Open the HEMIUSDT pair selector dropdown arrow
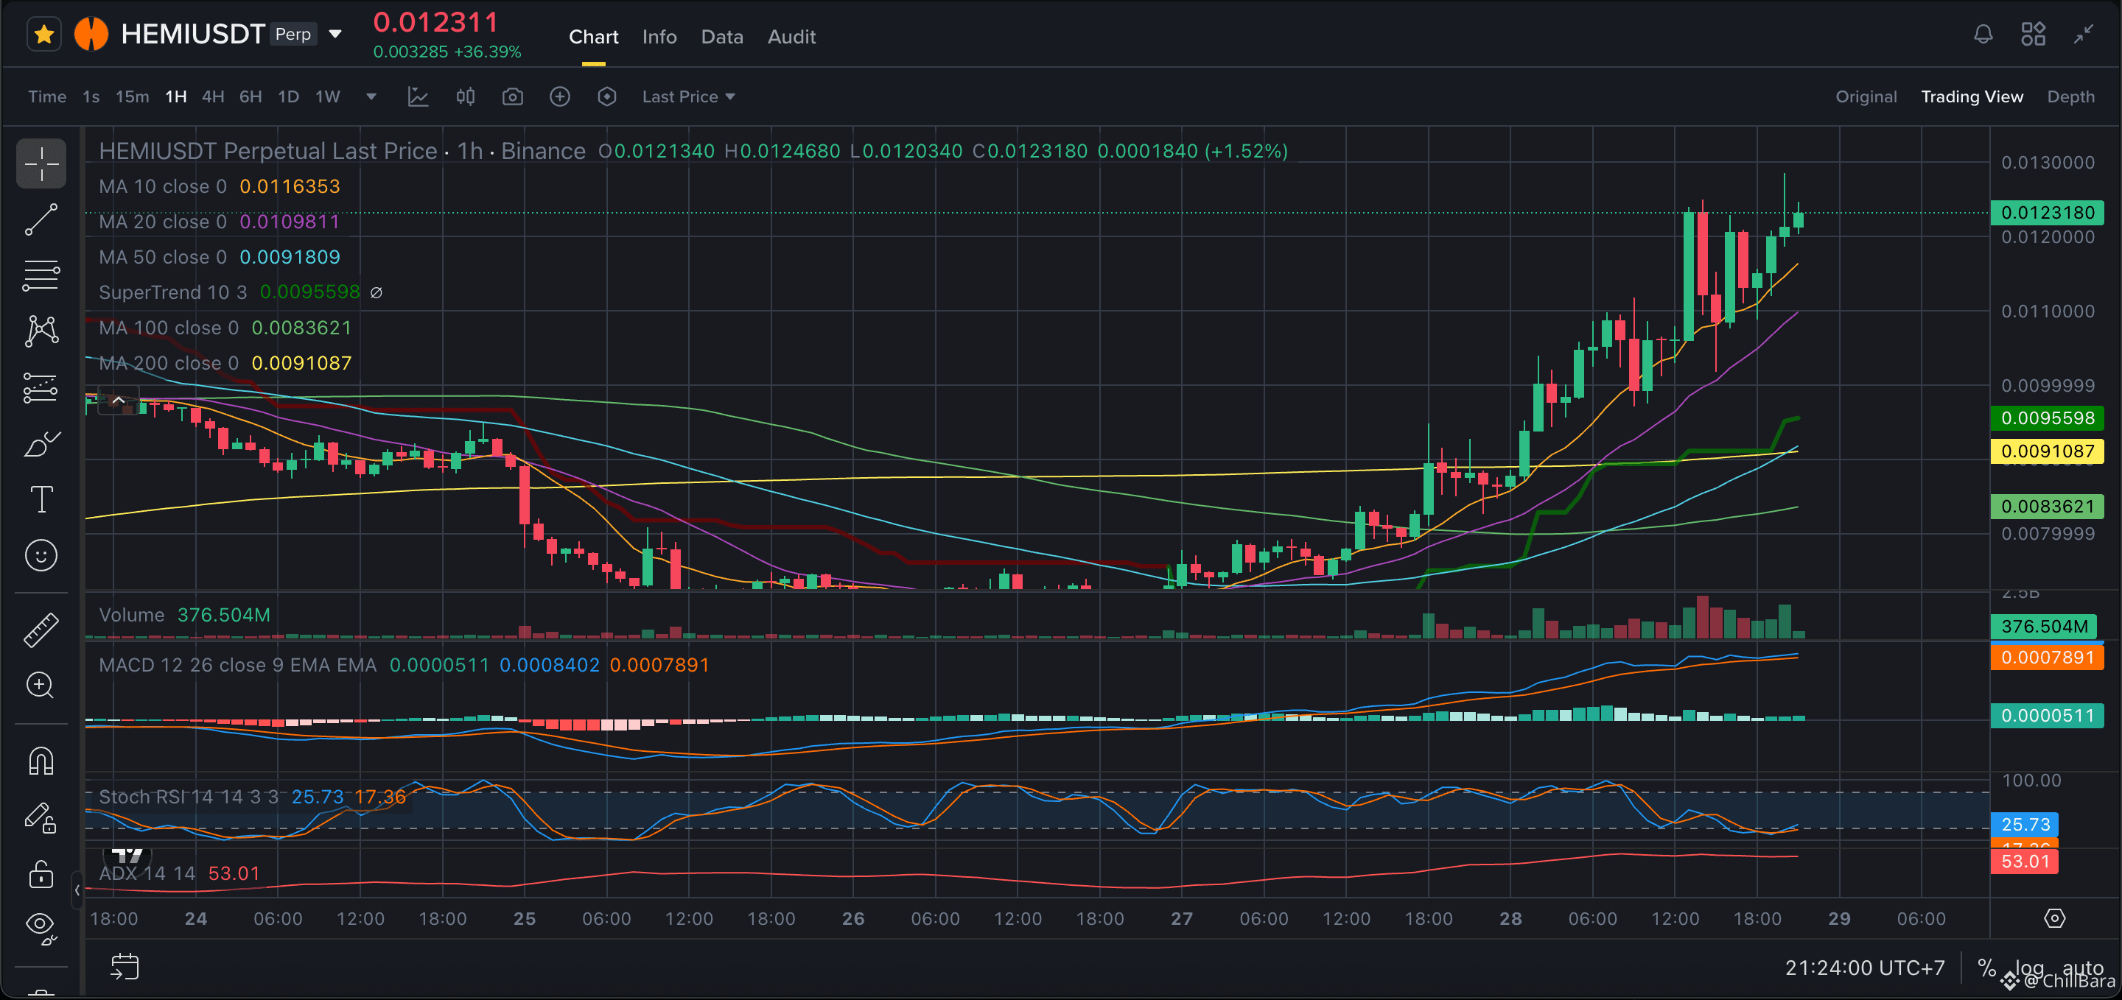This screenshot has height=1000, width=2122. pos(335,35)
